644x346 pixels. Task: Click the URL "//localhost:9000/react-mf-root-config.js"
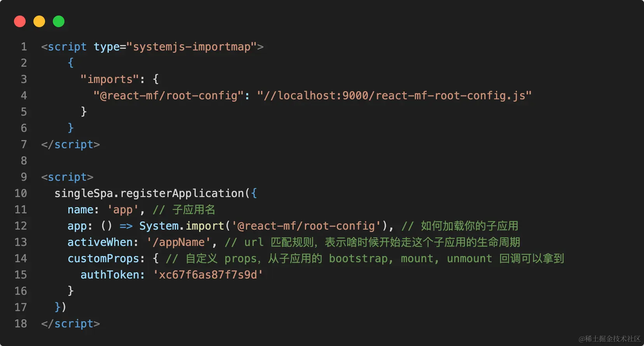coord(394,96)
